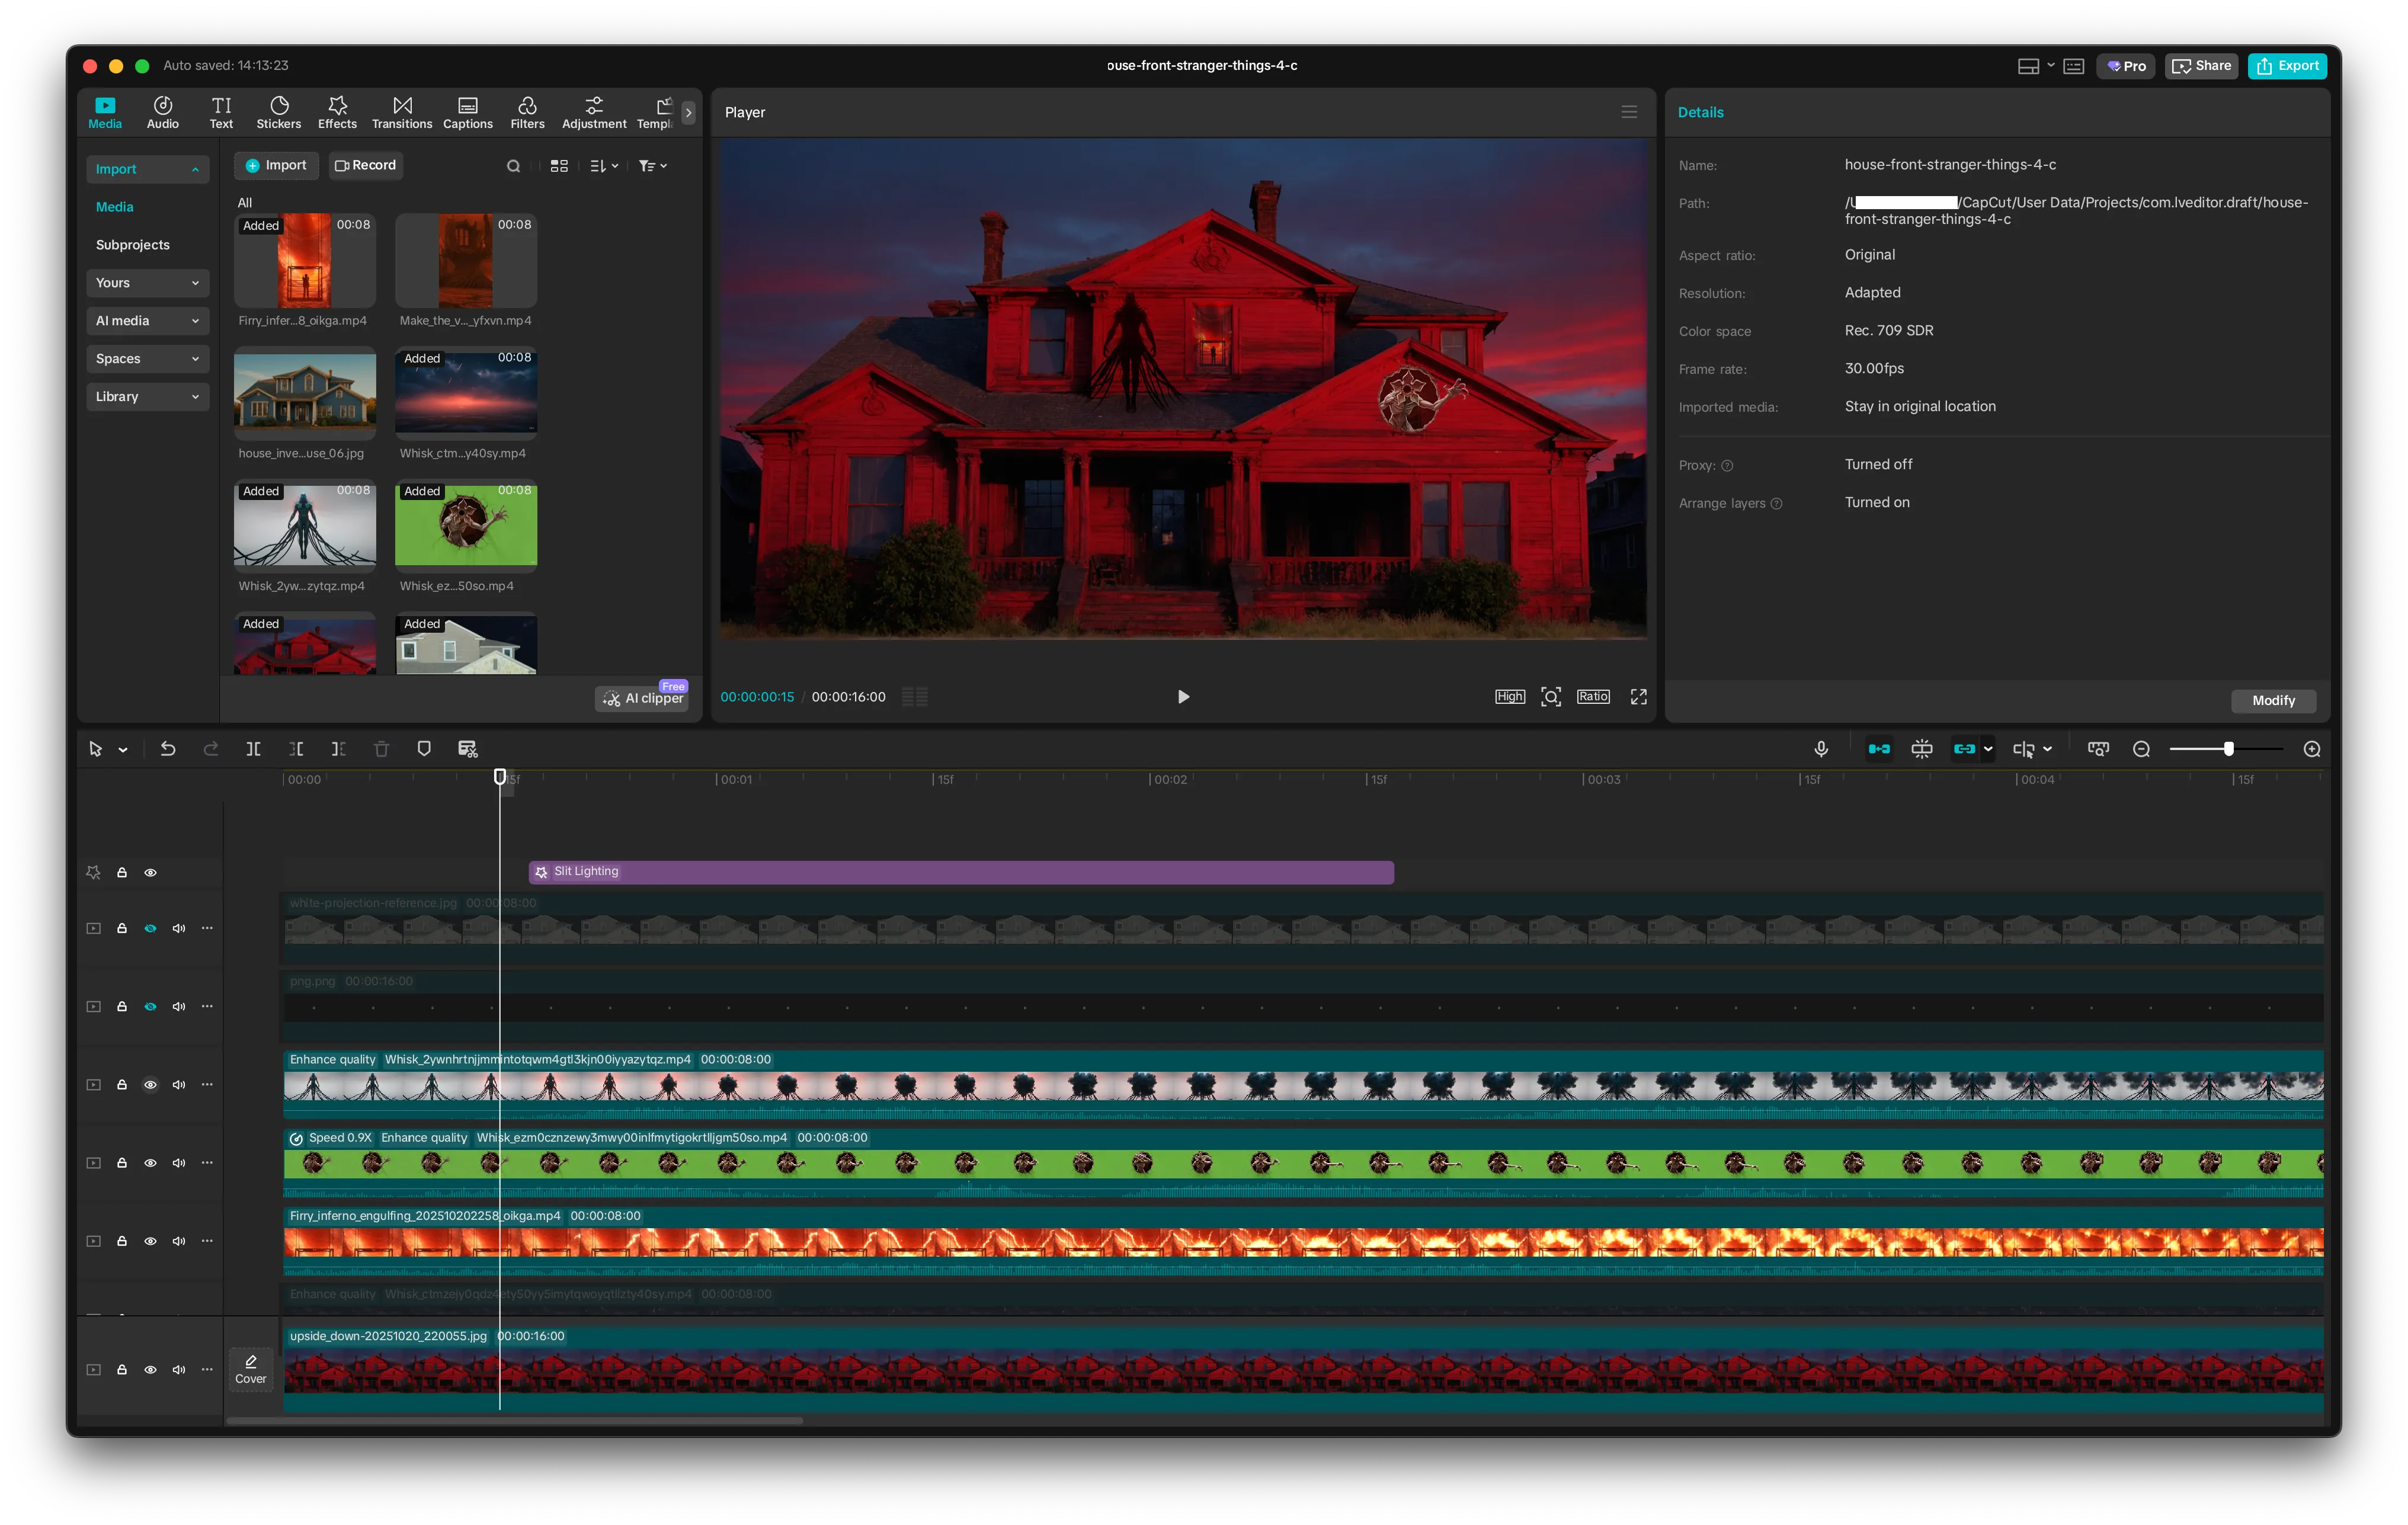Open the media filter dropdown
The width and height of the screenshot is (2408, 1525).
tap(653, 166)
